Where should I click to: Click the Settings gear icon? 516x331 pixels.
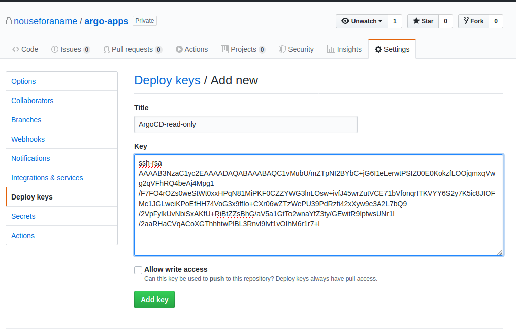pyautogui.click(x=378, y=49)
